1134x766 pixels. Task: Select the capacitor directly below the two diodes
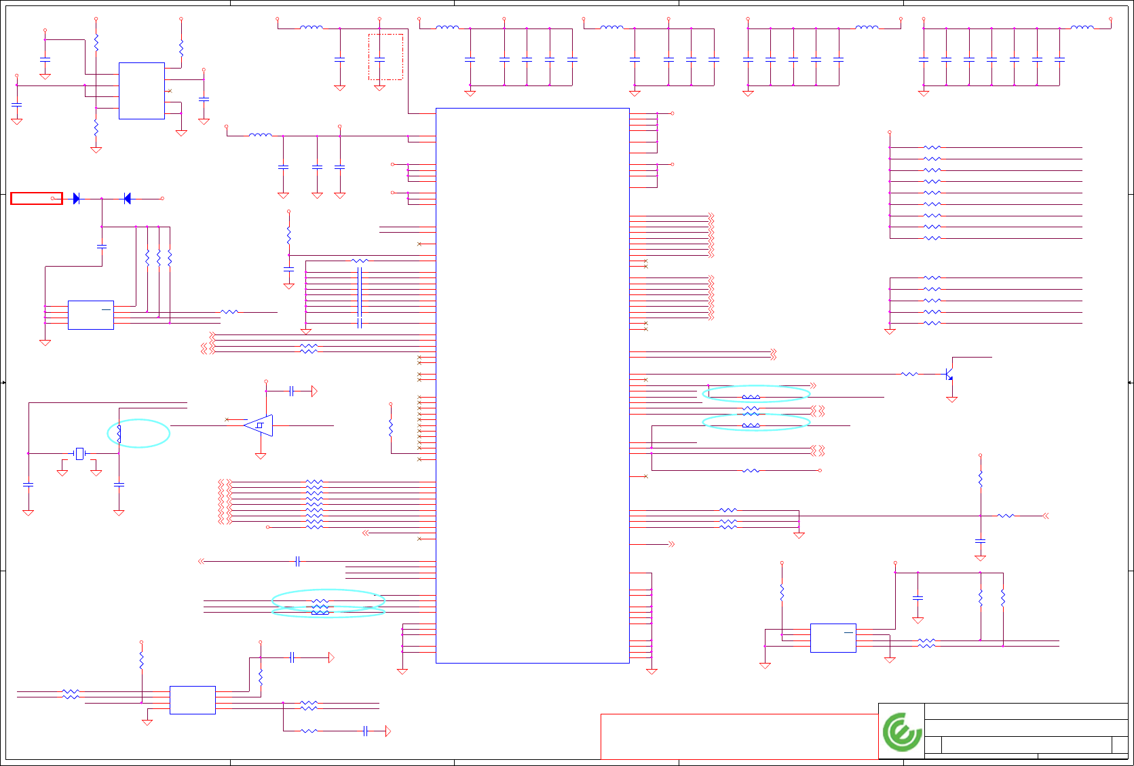point(102,246)
